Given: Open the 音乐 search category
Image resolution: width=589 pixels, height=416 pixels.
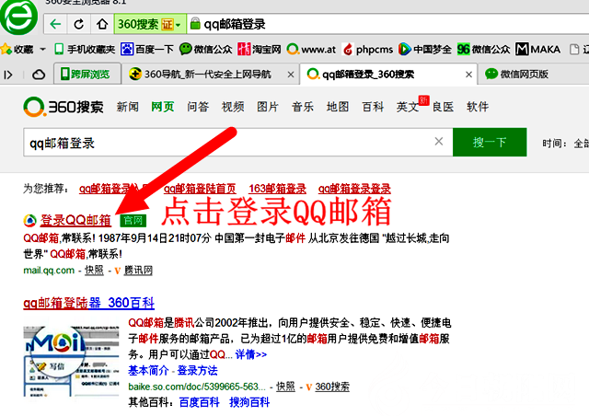Looking at the screenshot, I should pyautogui.click(x=303, y=107).
